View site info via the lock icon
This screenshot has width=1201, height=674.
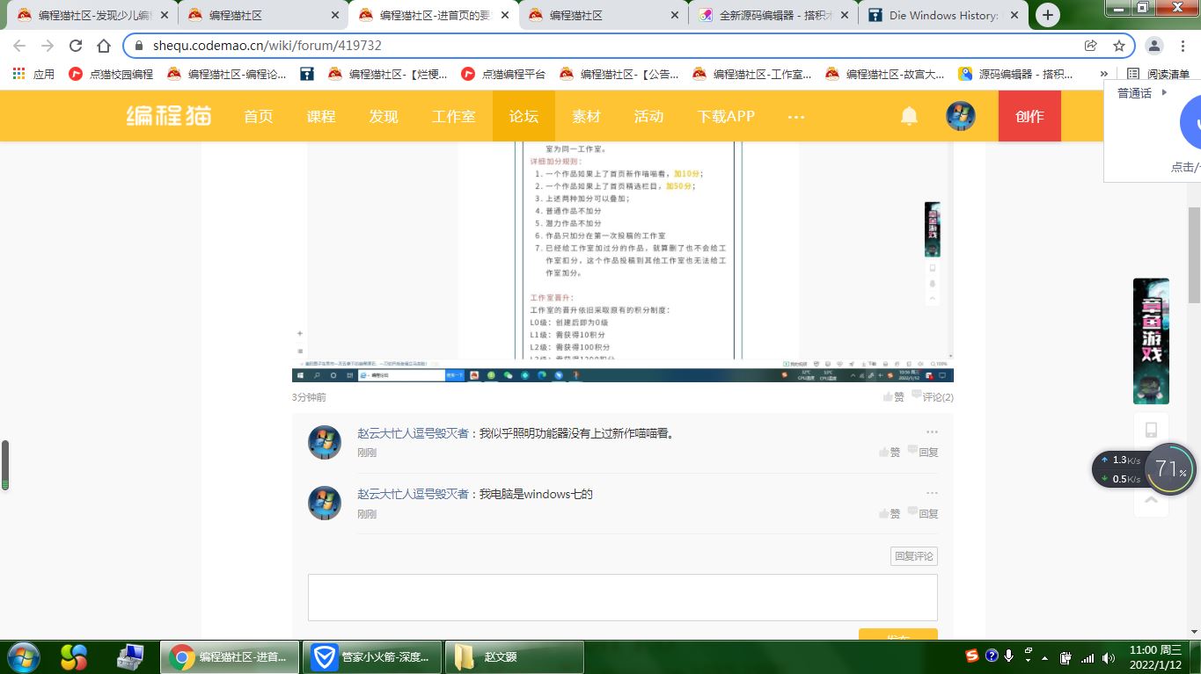pos(139,46)
